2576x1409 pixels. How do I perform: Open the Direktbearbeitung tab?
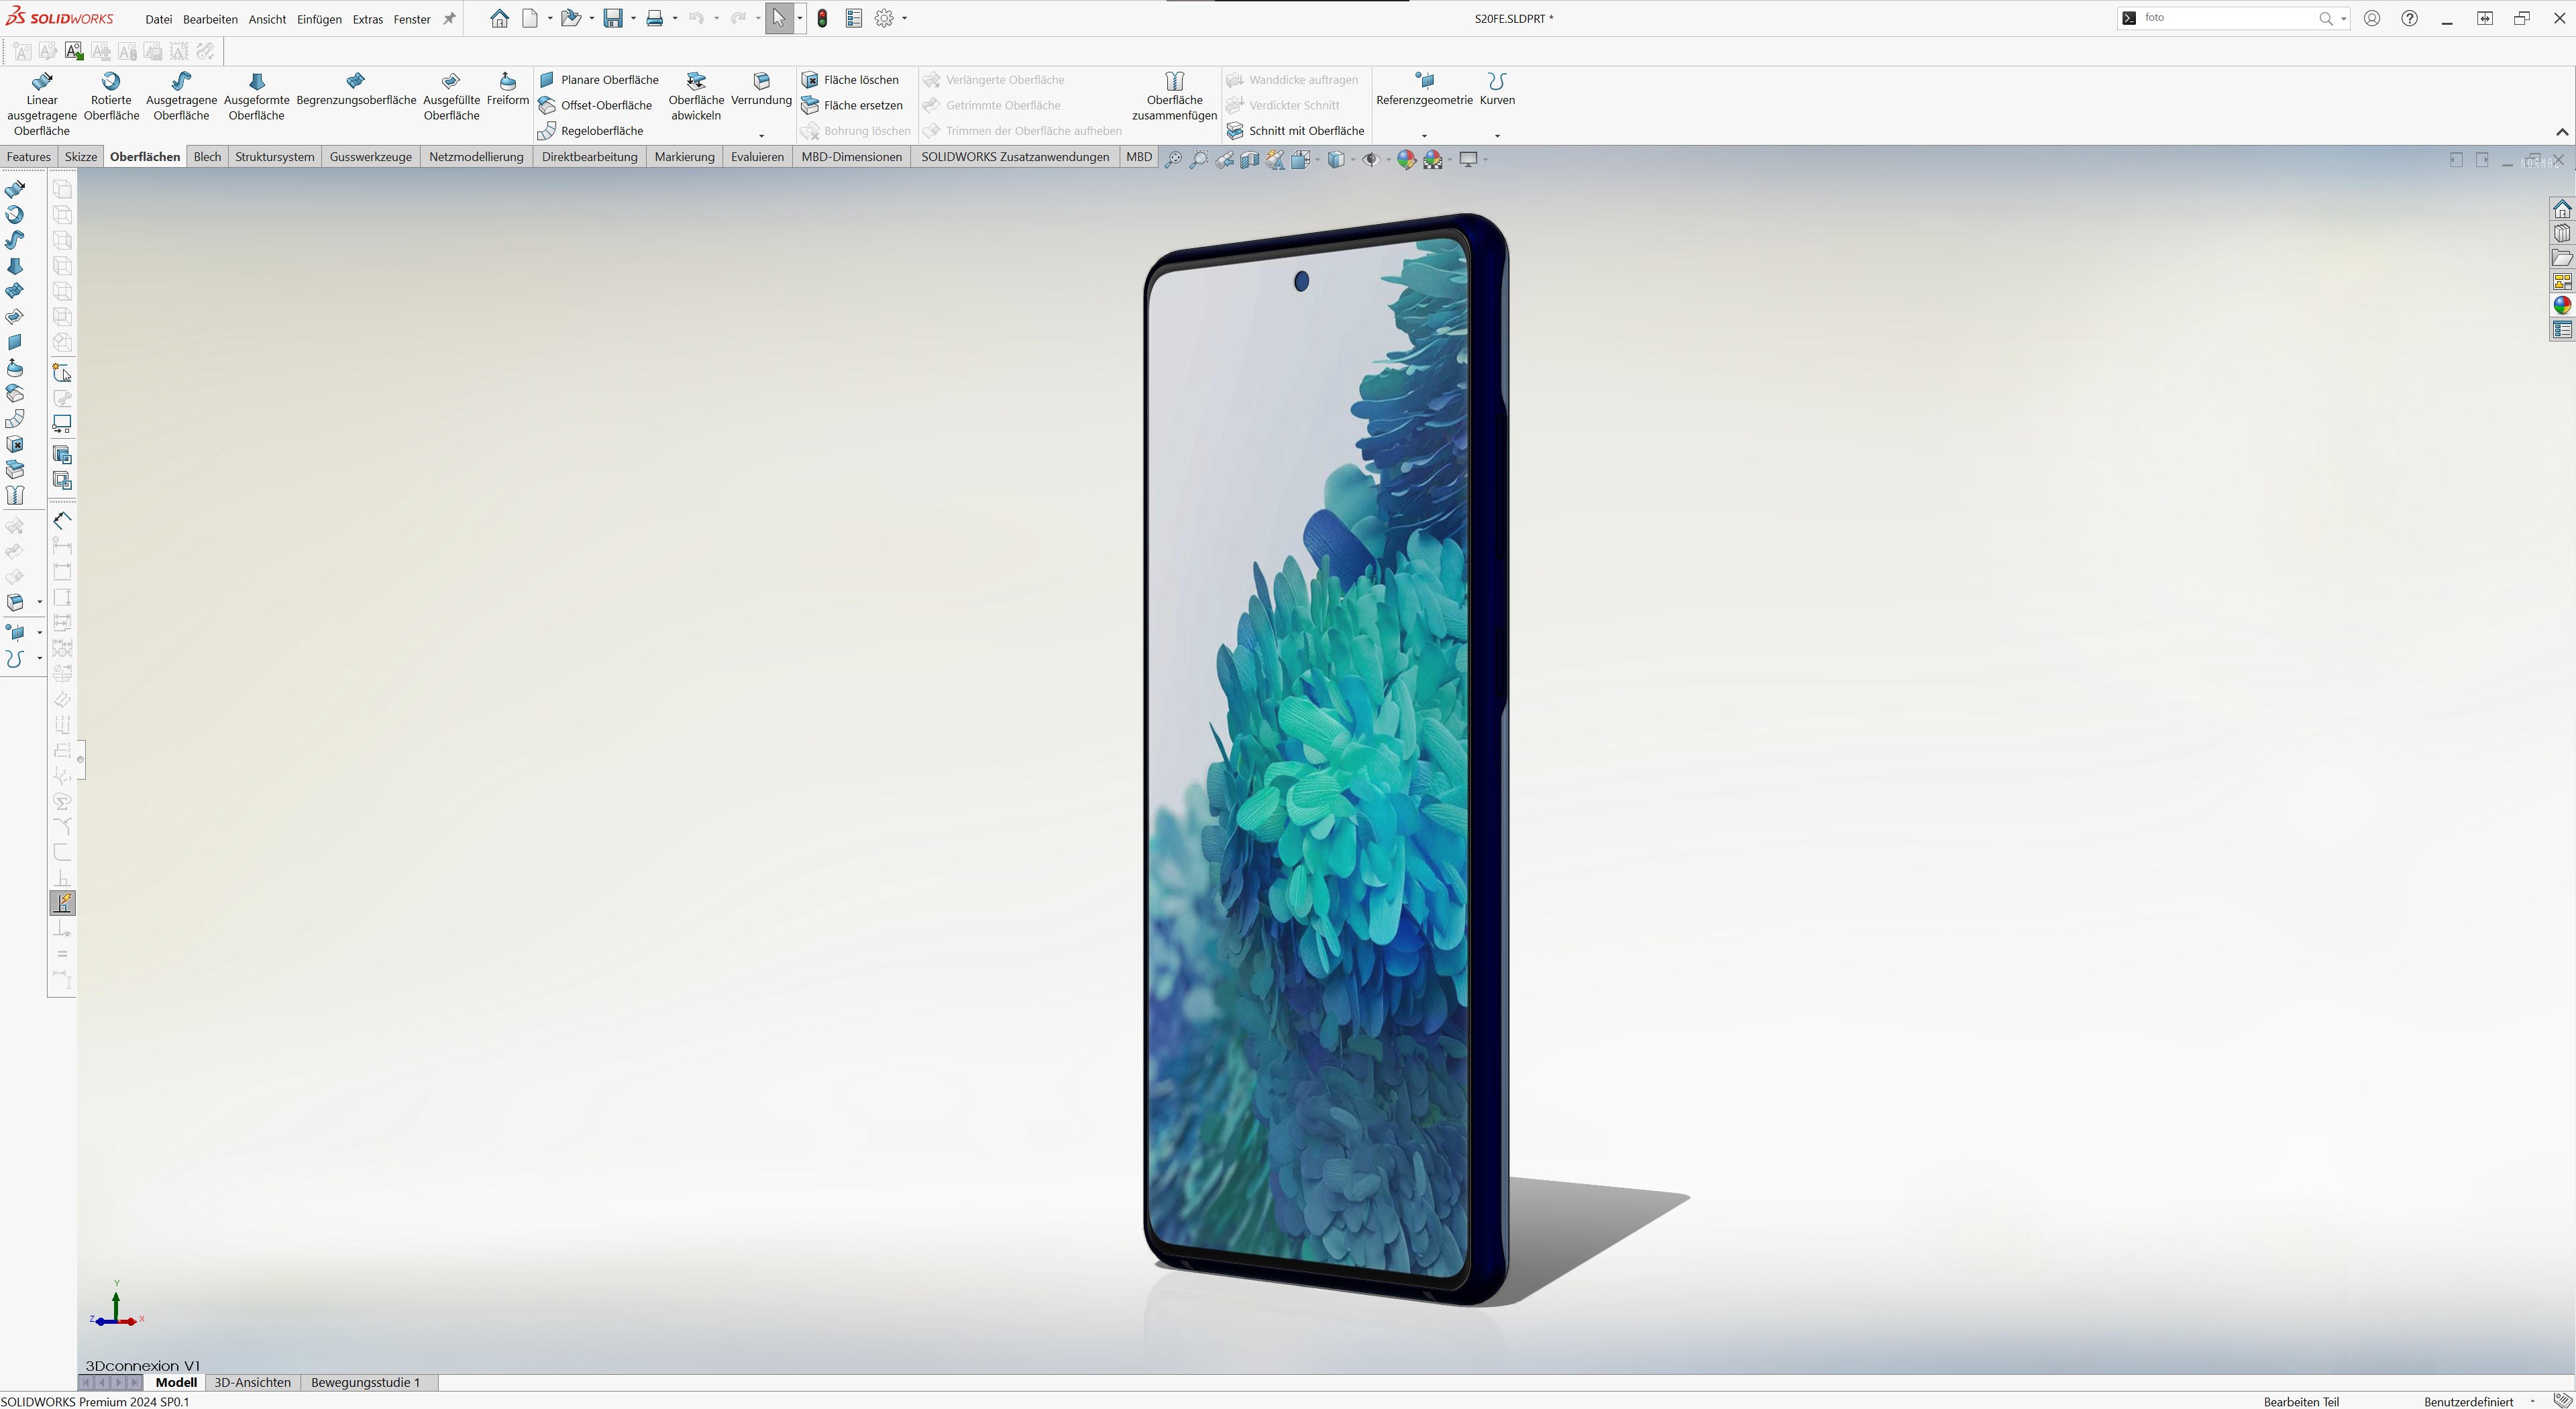tap(589, 157)
